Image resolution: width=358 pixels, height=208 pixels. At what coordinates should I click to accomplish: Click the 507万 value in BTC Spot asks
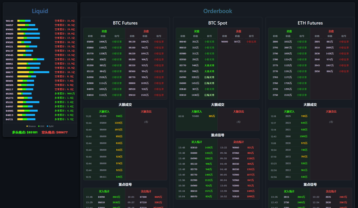pyautogui.click(x=237, y=42)
